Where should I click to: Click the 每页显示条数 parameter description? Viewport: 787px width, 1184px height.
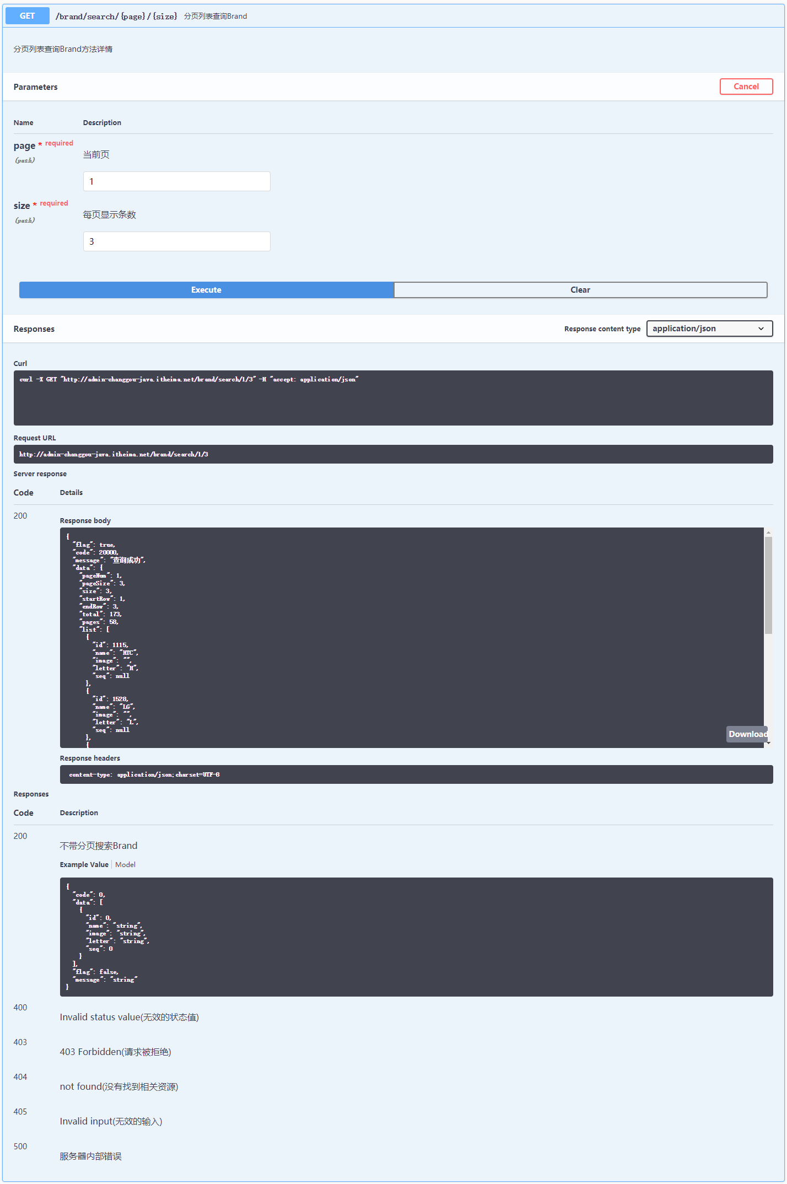click(x=109, y=214)
